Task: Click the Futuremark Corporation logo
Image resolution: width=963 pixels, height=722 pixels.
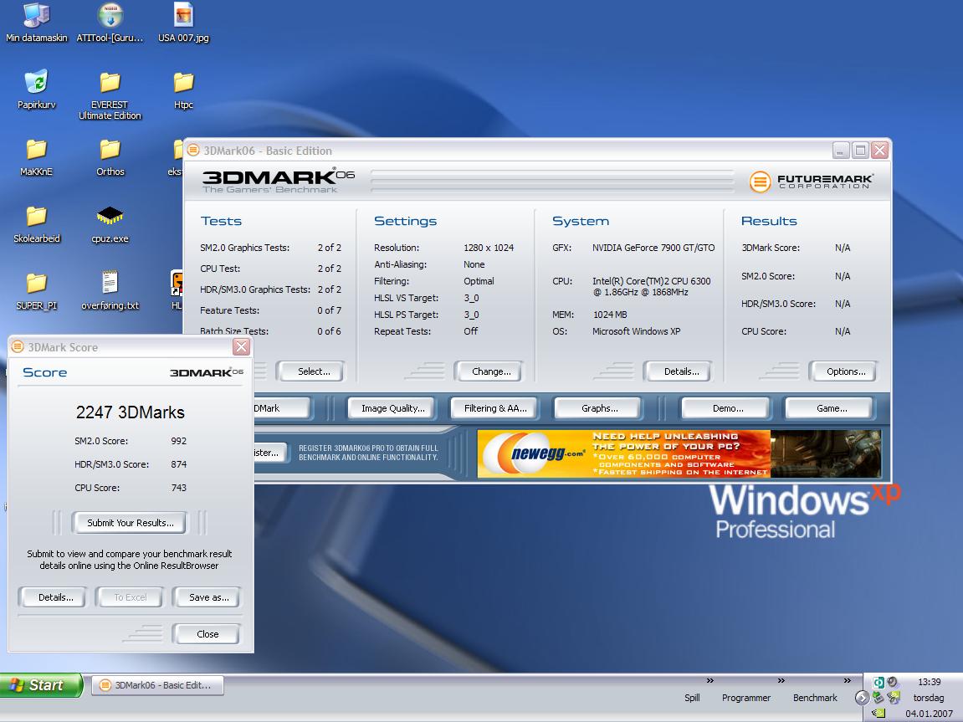Action: 811,181
